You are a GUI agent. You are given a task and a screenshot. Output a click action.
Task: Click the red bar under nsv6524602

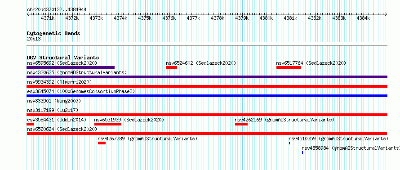[x=171, y=67]
